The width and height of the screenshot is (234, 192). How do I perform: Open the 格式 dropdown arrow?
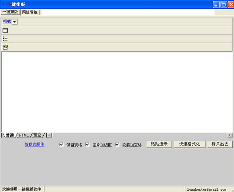pyautogui.click(x=14, y=22)
